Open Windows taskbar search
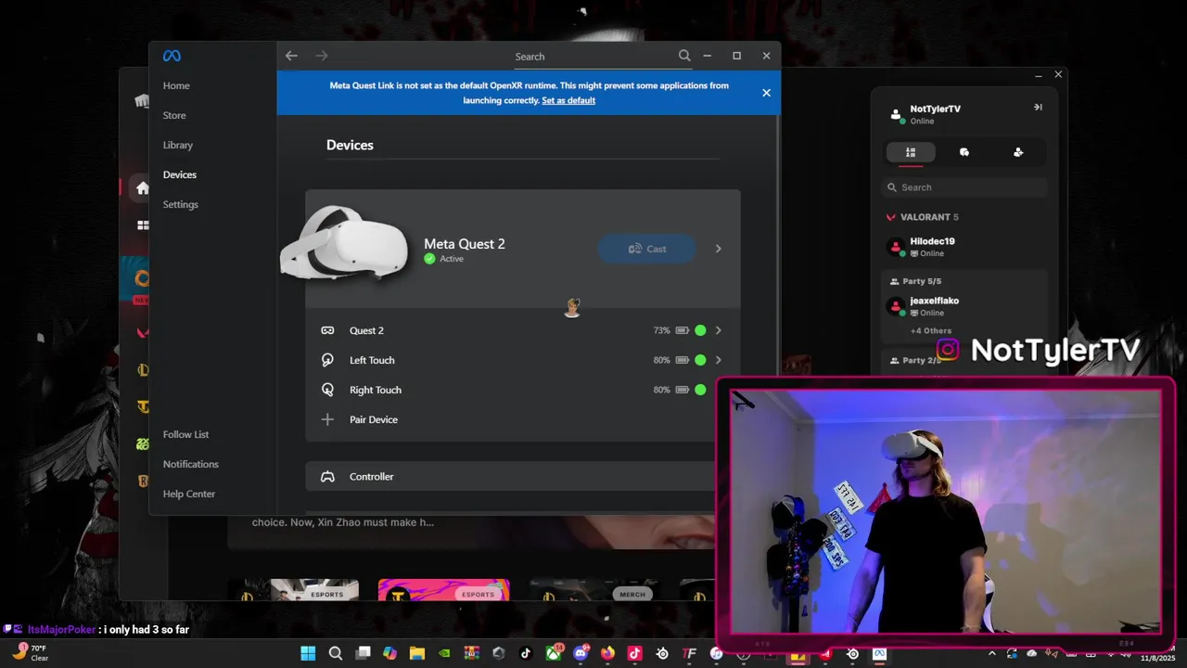The height and width of the screenshot is (668, 1187). 336,653
